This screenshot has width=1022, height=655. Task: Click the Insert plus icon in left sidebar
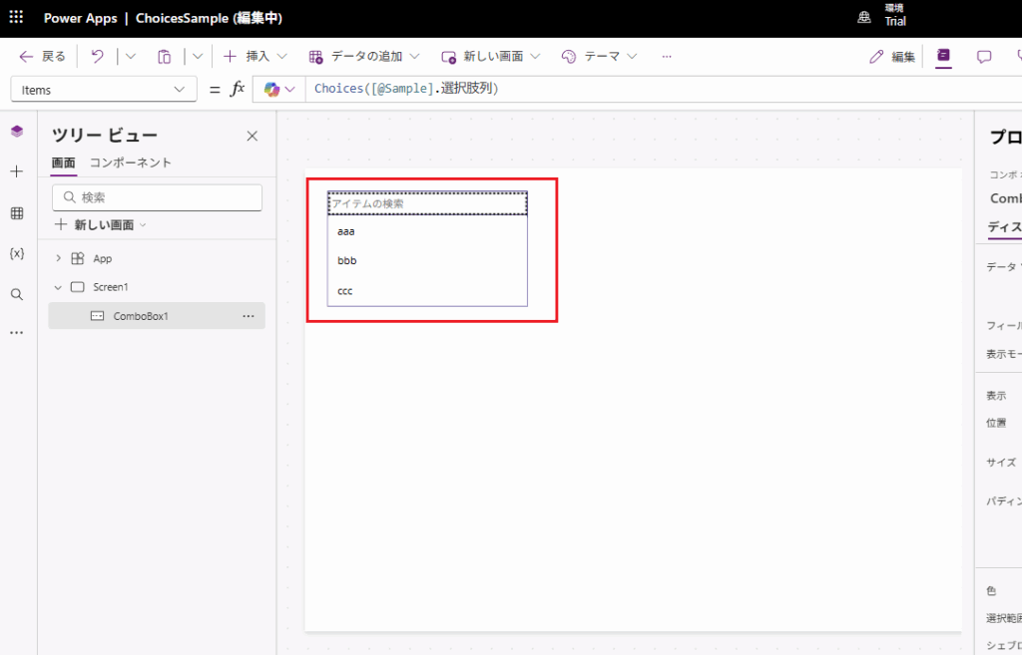click(x=16, y=171)
